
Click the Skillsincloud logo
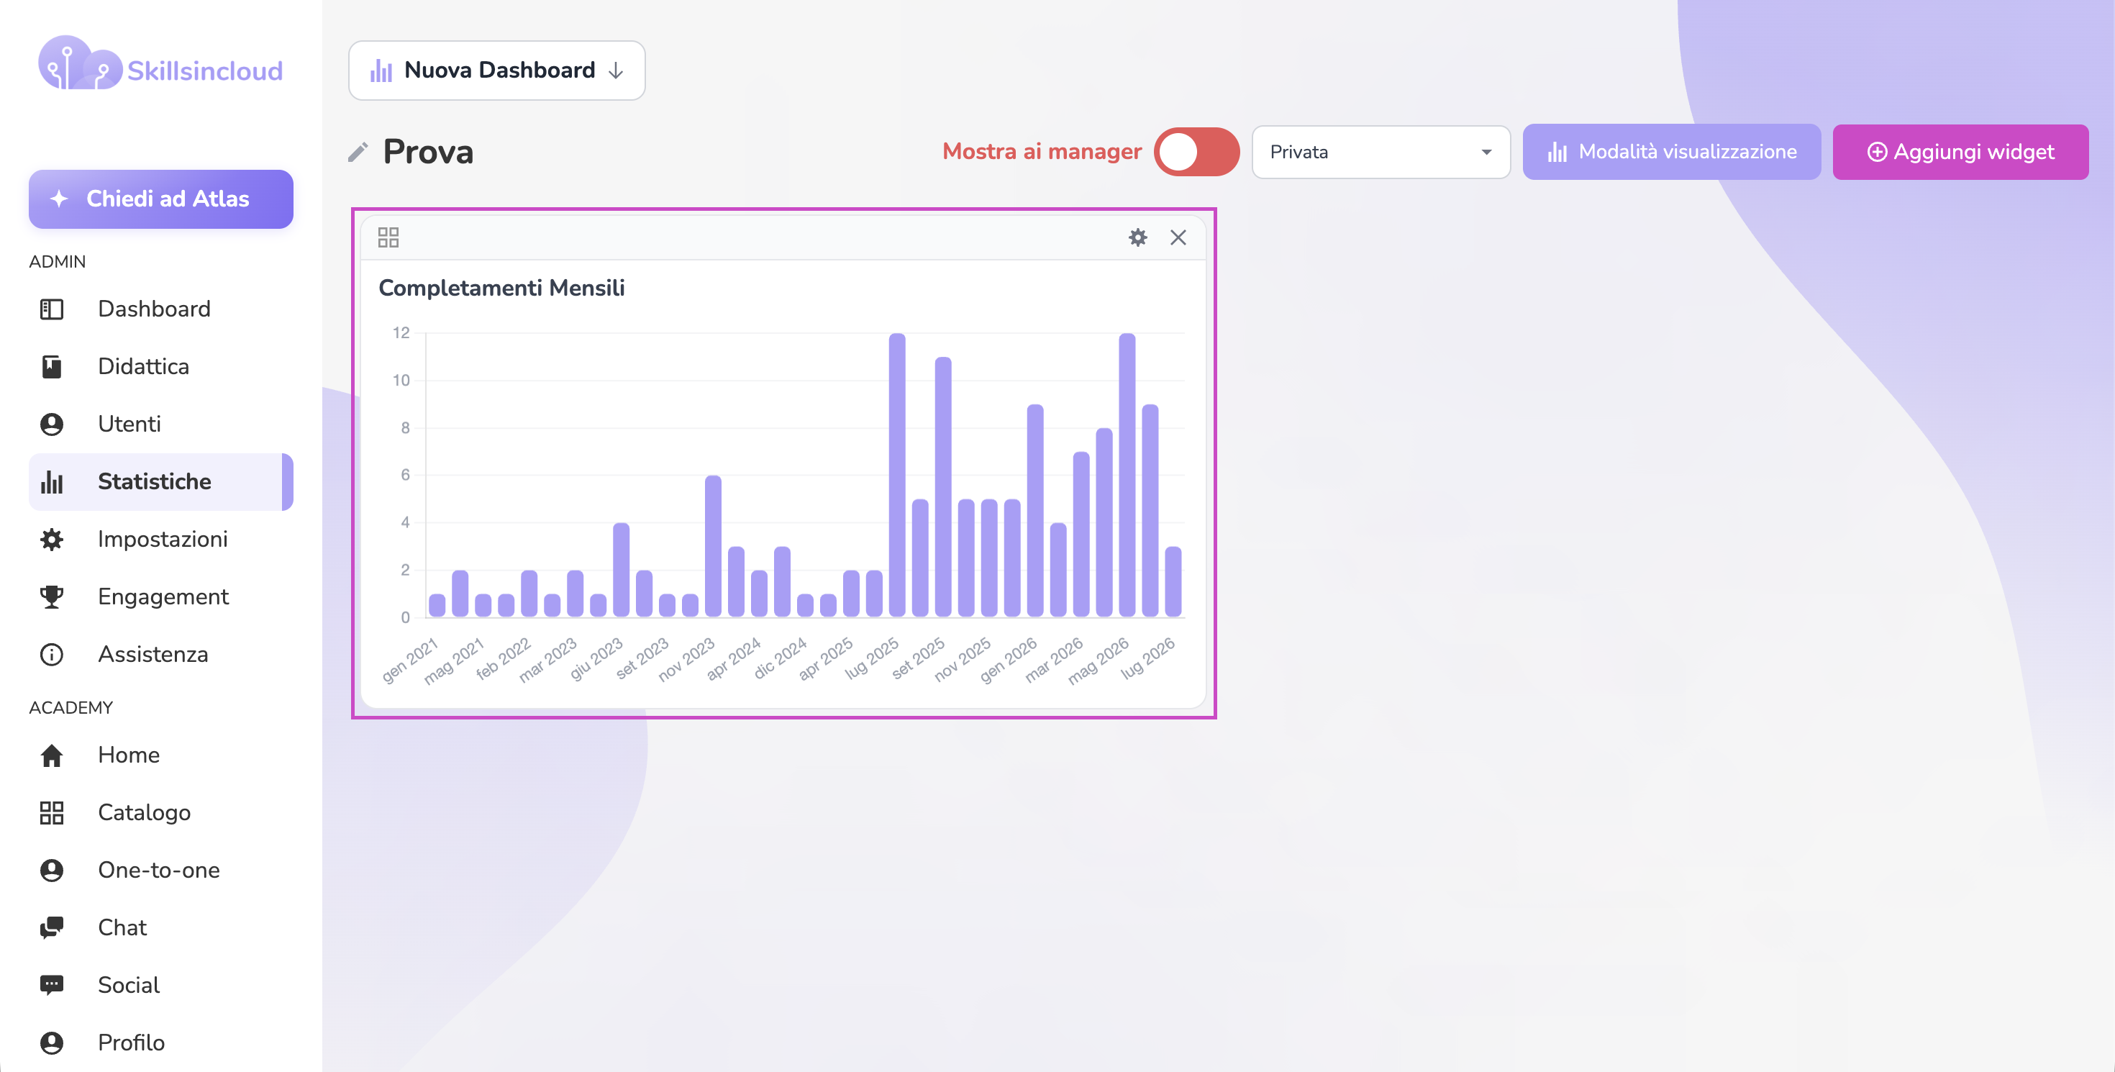click(x=161, y=64)
